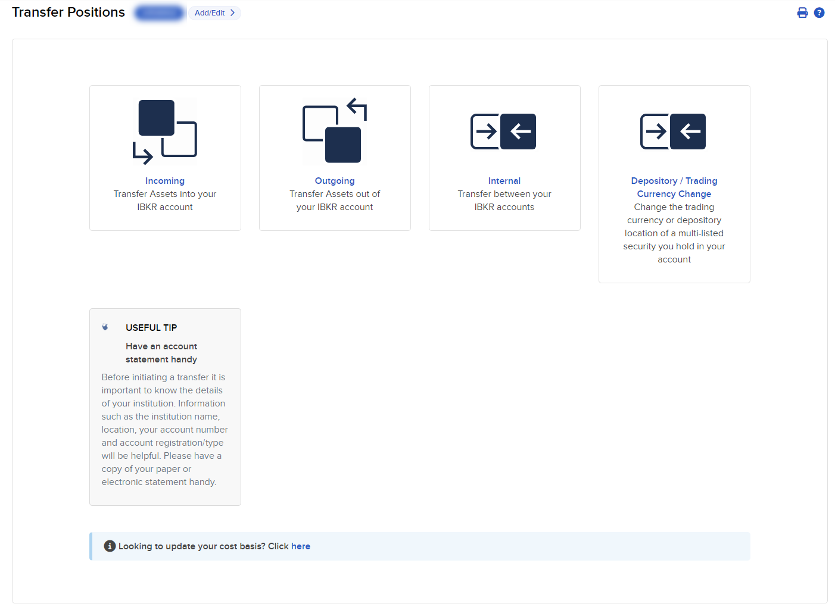Open the print dialog via printer icon
Image resolution: width=835 pixels, height=607 pixels.
802,12
